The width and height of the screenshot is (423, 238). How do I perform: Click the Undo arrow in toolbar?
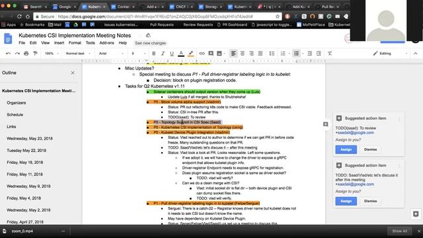pos(8,54)
